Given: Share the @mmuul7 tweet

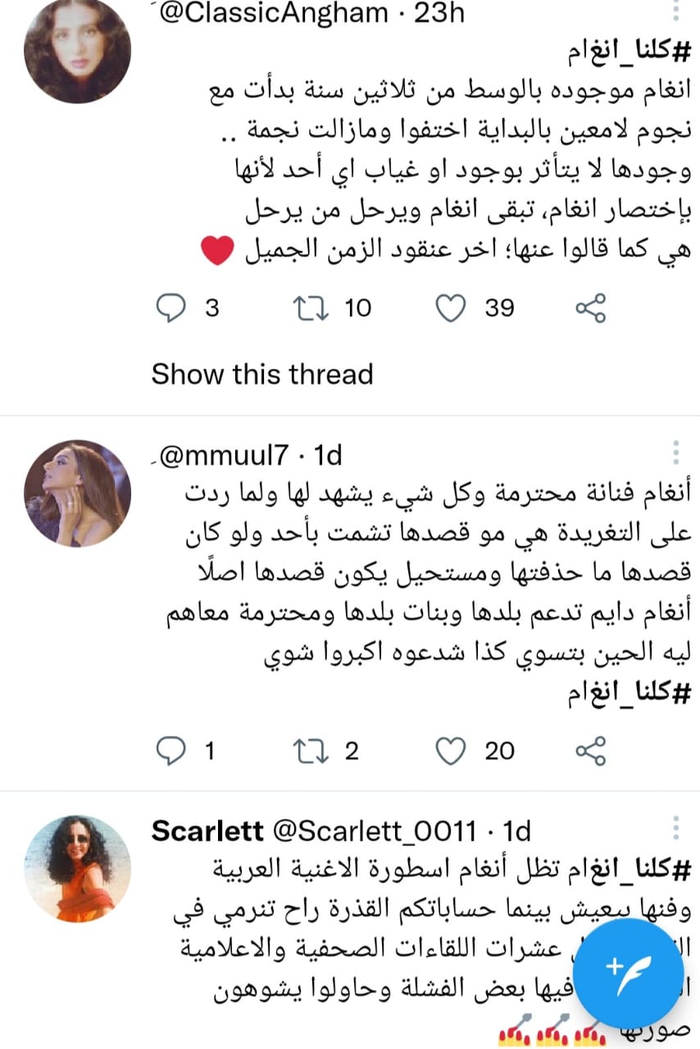Looking at the screenshot, I should coord(590,751).
